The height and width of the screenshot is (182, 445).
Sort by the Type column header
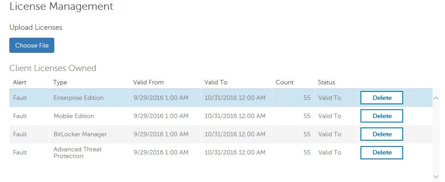tap(60, 82)
